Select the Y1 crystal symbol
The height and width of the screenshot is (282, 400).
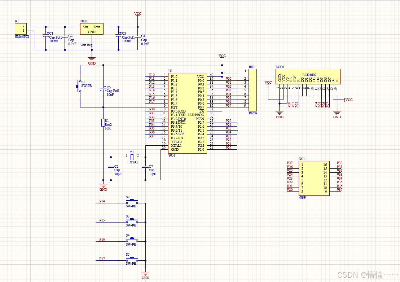132,157
